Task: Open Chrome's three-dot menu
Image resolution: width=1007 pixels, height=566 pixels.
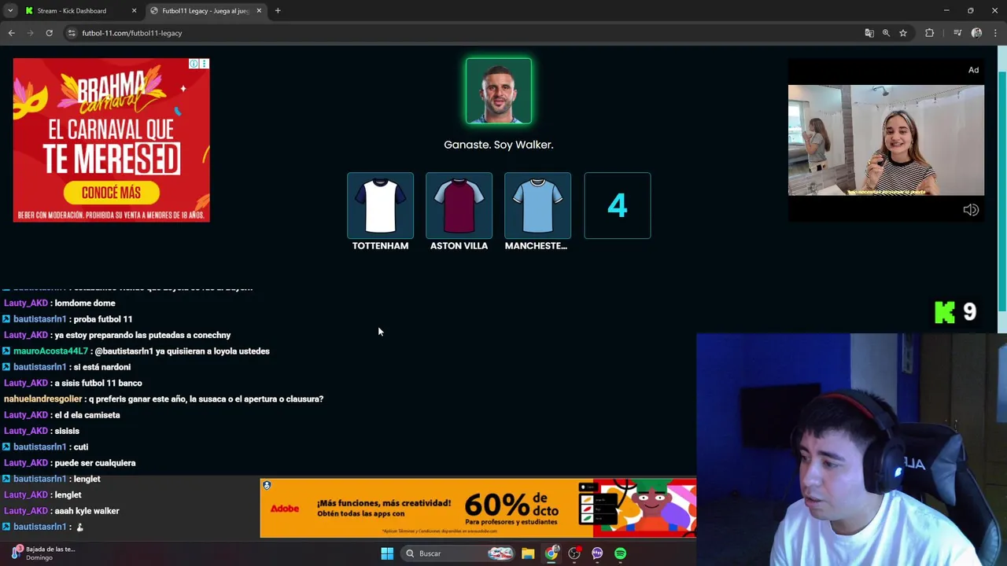Action: pyautogui.click(x=996, y=33)
